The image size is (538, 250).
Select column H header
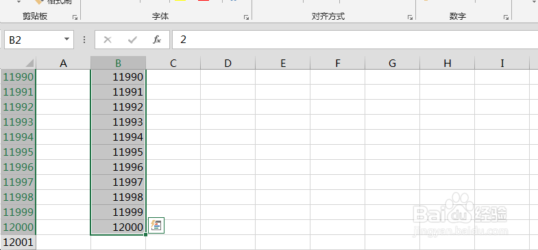click(x=448, y=63)
